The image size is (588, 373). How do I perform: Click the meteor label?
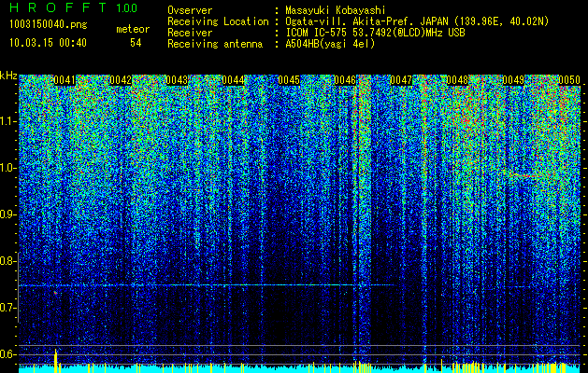133,29
